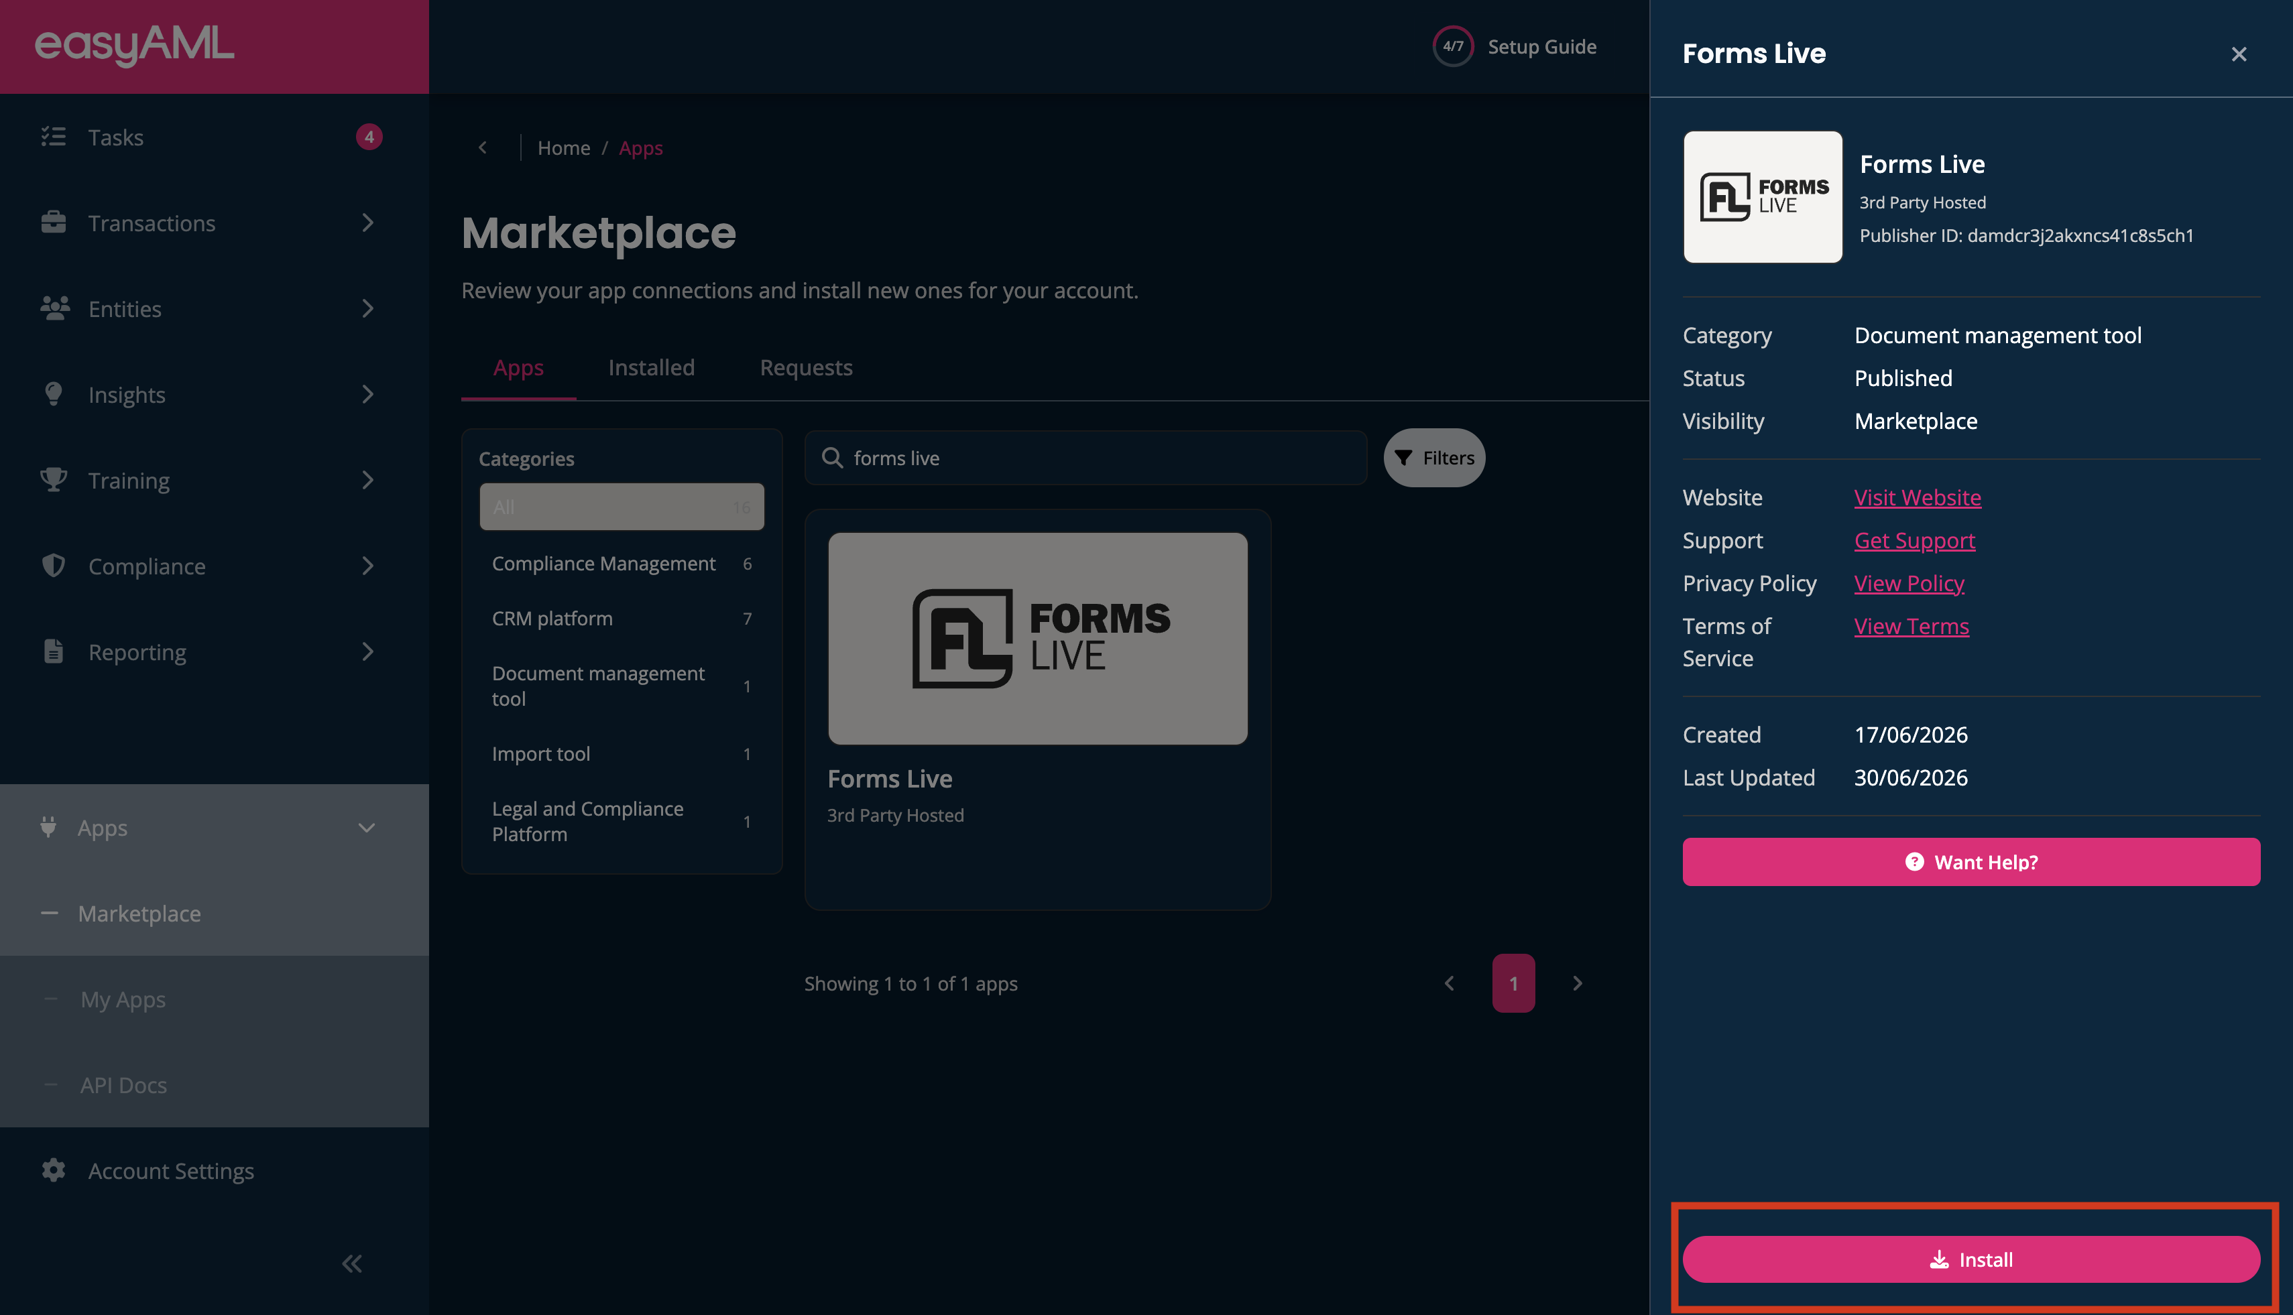Click the Tasks badge showing 4
This screenshot has width=2293, height=1315.
(x=369, y=136)
